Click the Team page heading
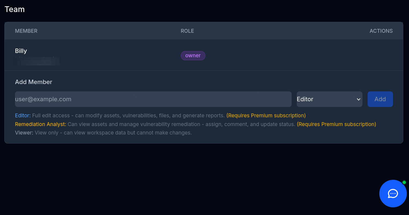Viewport: 409px width, 215px height. [x=14, y=9]
